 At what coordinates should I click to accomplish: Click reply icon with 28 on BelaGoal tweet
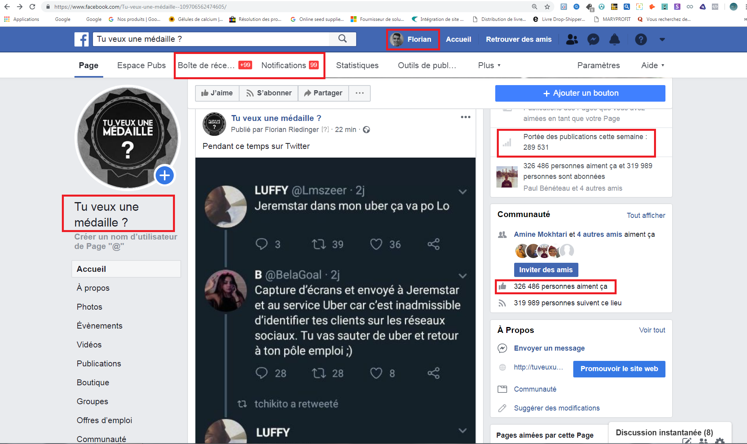pyautogui.click(x=261, y=373)
